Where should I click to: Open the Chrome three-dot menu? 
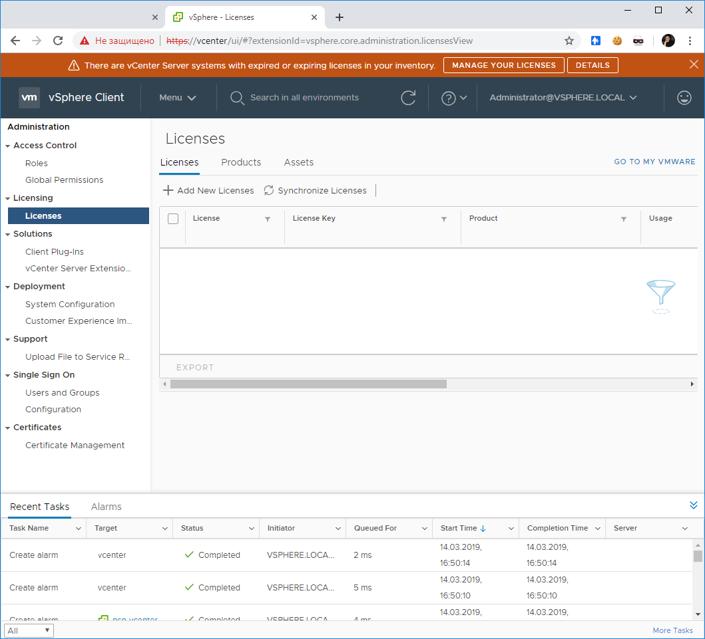coord(690,41)
